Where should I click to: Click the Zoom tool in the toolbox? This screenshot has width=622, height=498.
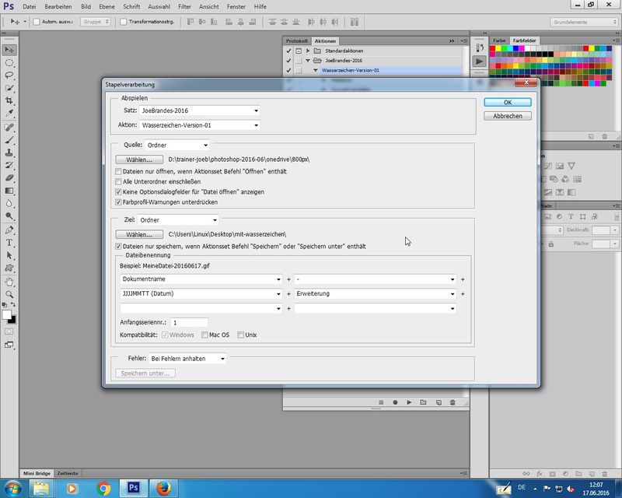click(9, 293)
